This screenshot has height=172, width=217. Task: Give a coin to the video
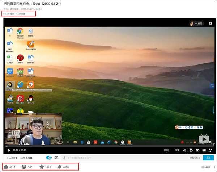tap(24, 167)
